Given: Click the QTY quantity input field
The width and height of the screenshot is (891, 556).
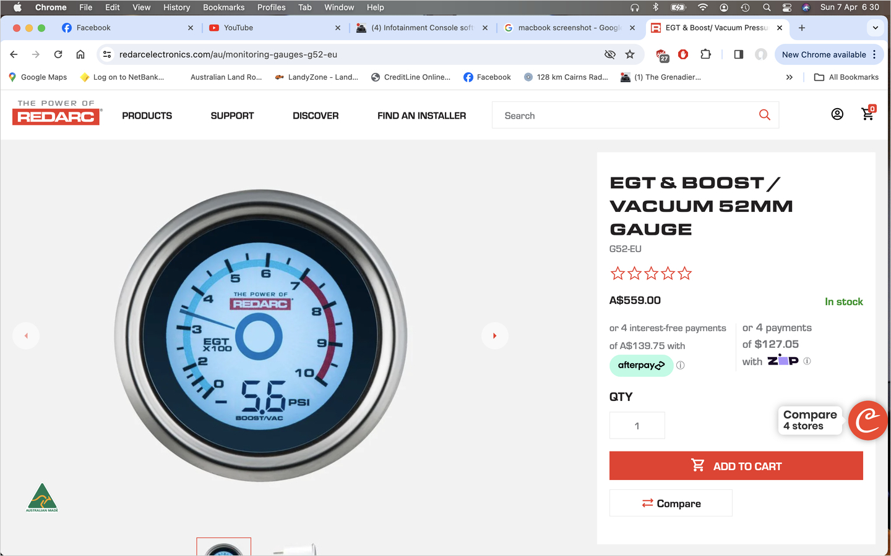Looking at the screenshot, I should click(x=637, y=426).
